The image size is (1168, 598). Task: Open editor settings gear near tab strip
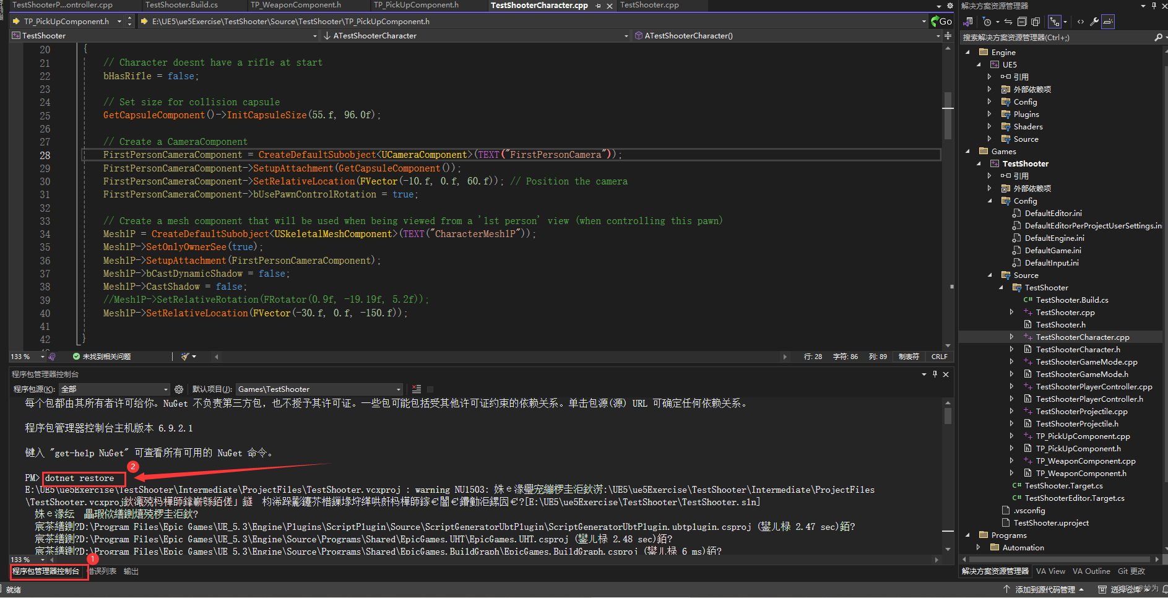(x=950, y=6)
